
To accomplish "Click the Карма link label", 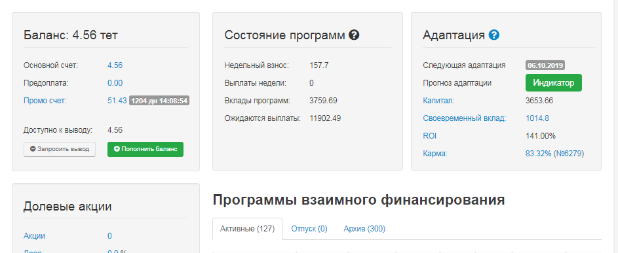I will click(x=435, y=154).
